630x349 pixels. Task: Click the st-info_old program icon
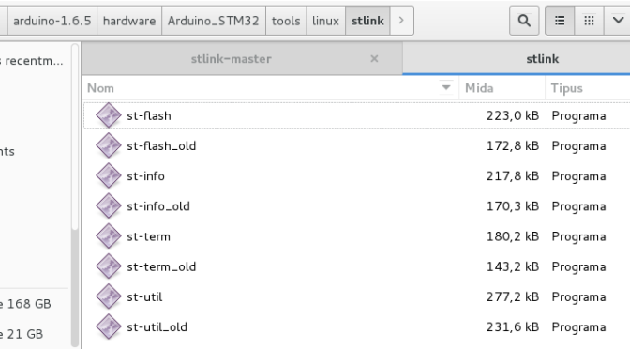[x=109, y=206]
